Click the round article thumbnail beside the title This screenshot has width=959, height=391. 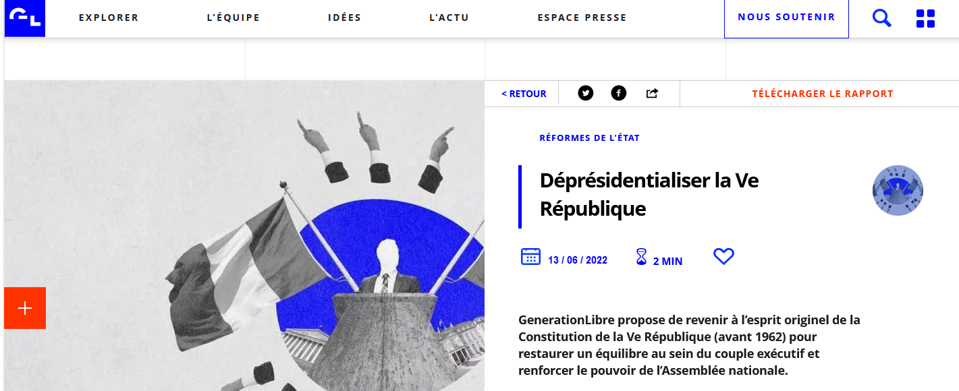[x=898, y=190]
